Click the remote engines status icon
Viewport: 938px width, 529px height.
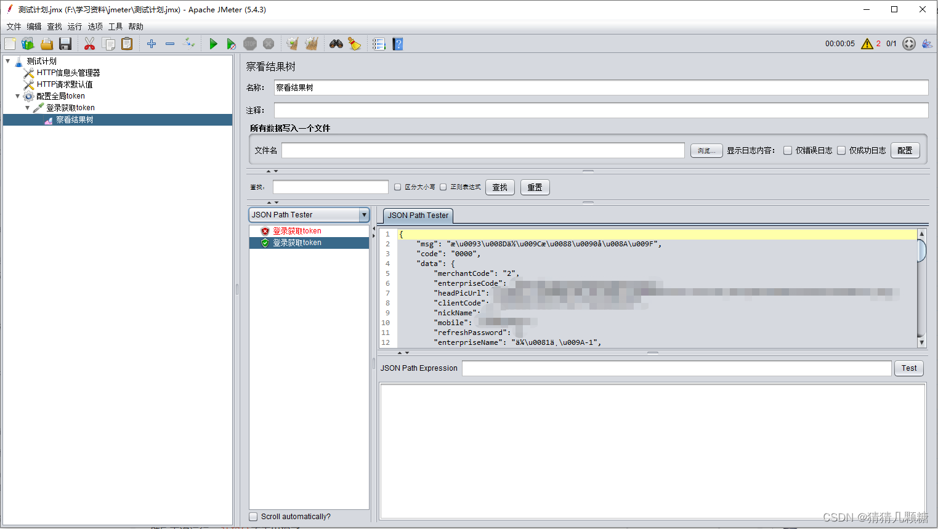pos(909,44)
